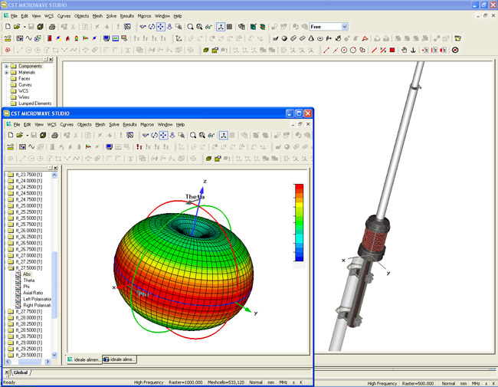
Task: Click the far-field color scale legend
Action: tap(297, 224)
